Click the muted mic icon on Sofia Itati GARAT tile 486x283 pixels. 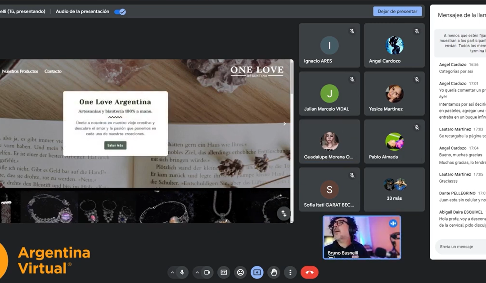[x=352, y=175]
